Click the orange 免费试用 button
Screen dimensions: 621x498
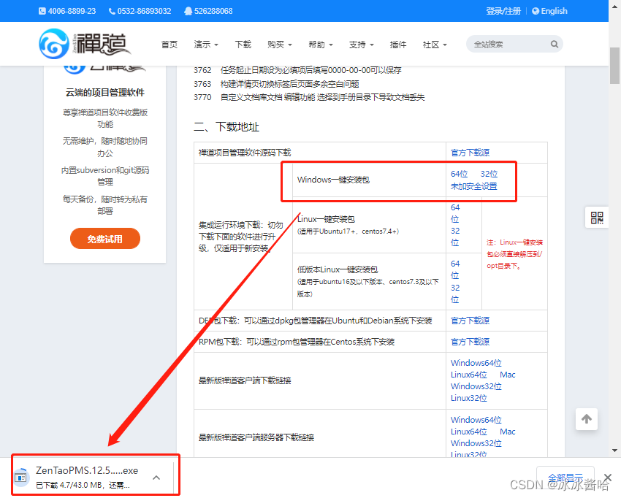(105, 239)
